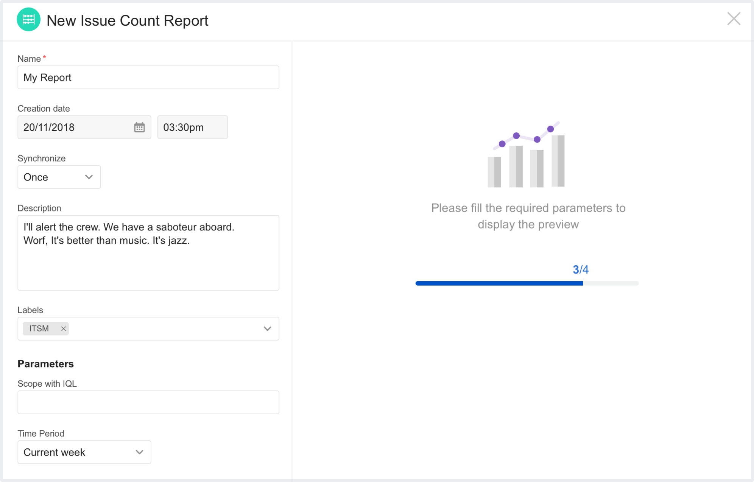
Task: Click inside the Description text area
Action: 148,261
